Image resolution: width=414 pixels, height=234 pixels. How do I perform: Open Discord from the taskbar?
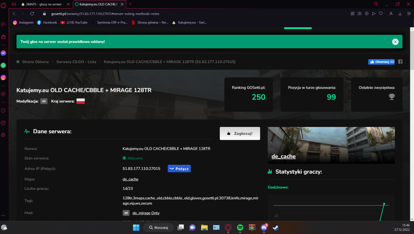[264, 227]
